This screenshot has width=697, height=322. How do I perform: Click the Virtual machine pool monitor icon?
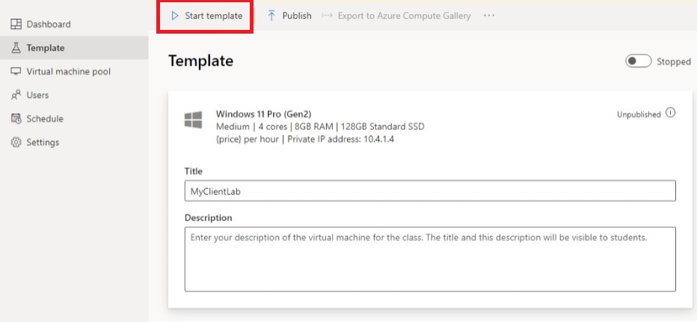pyautogui.click(x=16, y=72)
